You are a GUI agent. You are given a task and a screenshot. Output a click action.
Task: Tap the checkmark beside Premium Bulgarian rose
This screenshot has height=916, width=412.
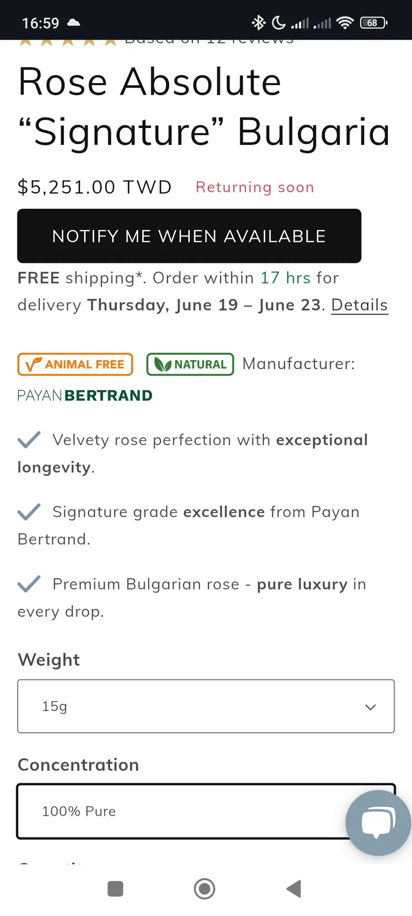click(x=29, y=584)
